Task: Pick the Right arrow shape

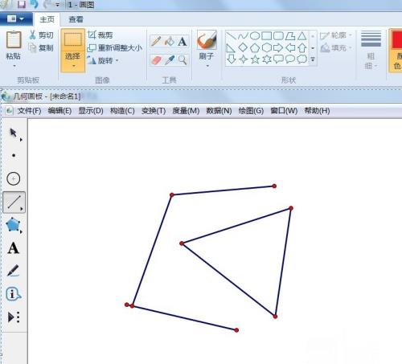Action: click(x=278, y=47)
